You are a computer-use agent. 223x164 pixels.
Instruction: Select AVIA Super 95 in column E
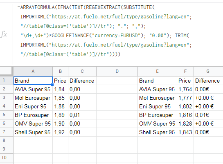click(157, 89)
